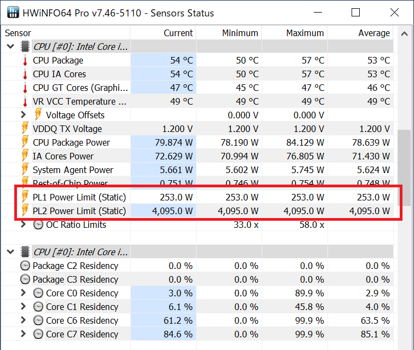Expand the OC Ratio Limits entry
414x350 pixels.
[23, 225]
